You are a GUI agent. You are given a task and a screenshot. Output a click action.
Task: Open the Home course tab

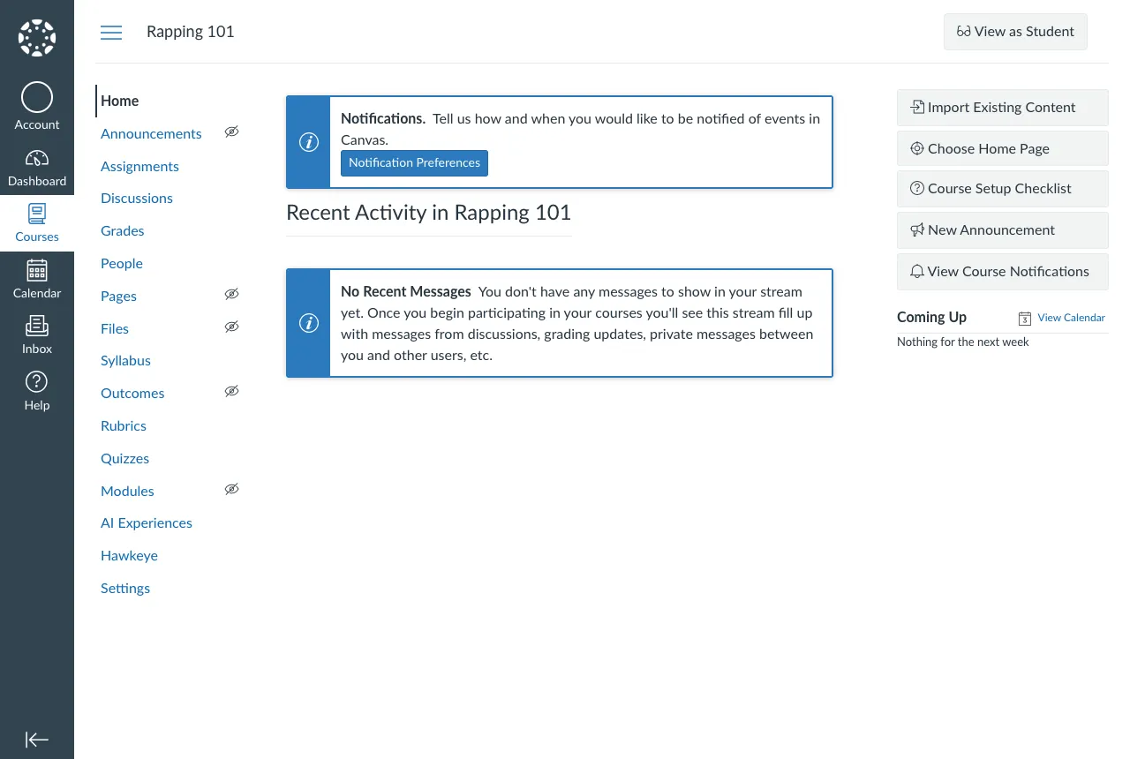(120, 101)
